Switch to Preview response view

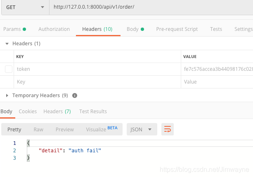pyautogui.click(x=65, y=129)
